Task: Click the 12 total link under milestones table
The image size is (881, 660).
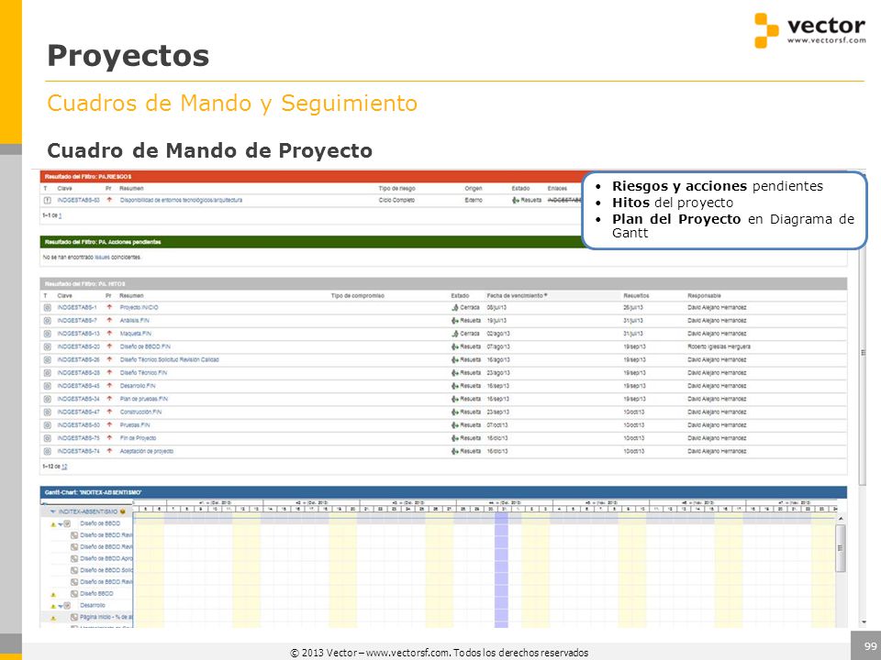Action: 64,467
